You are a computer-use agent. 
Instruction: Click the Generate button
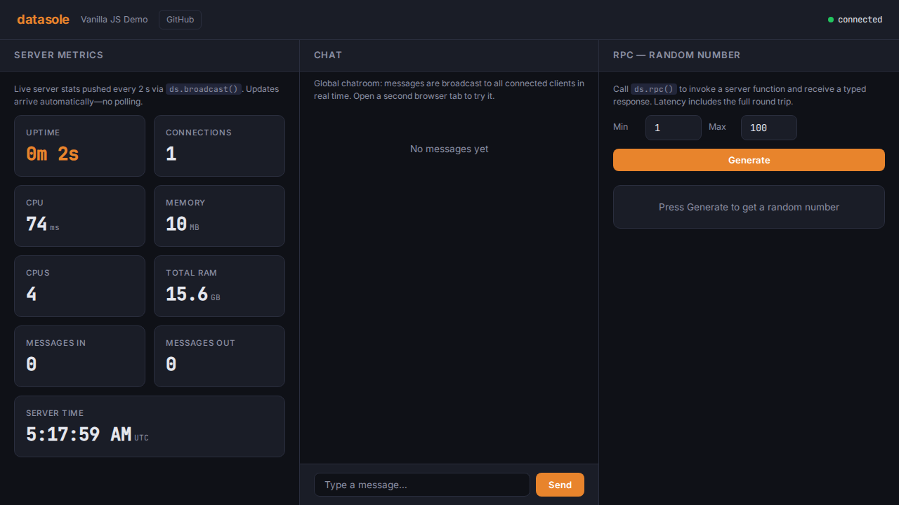[x=749, y=160]
